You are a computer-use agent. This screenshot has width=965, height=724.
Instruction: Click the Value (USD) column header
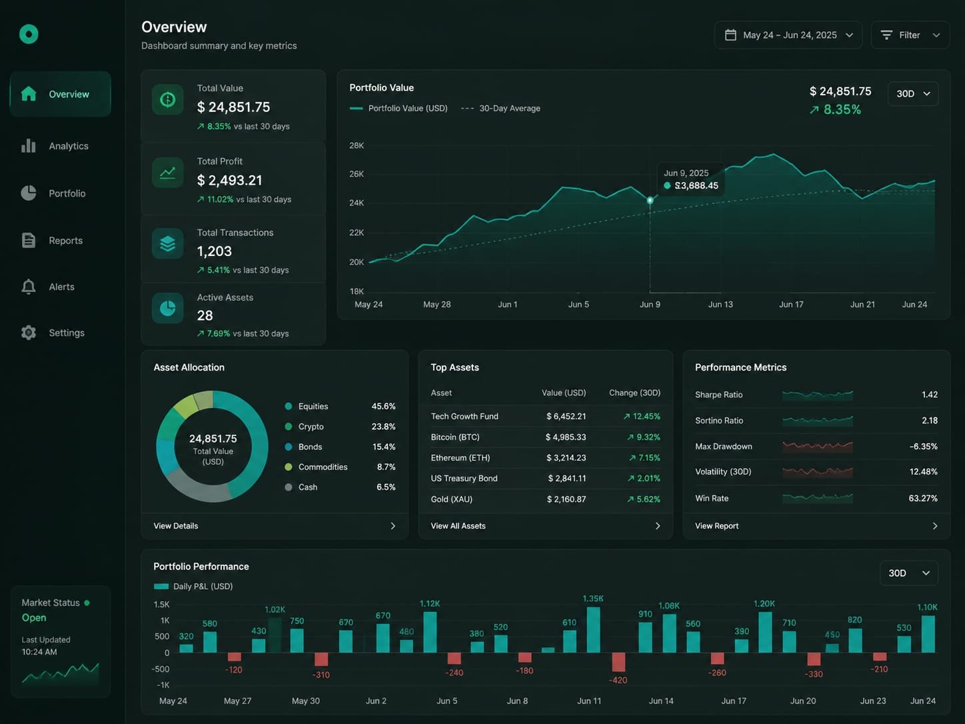click(564, 393)
